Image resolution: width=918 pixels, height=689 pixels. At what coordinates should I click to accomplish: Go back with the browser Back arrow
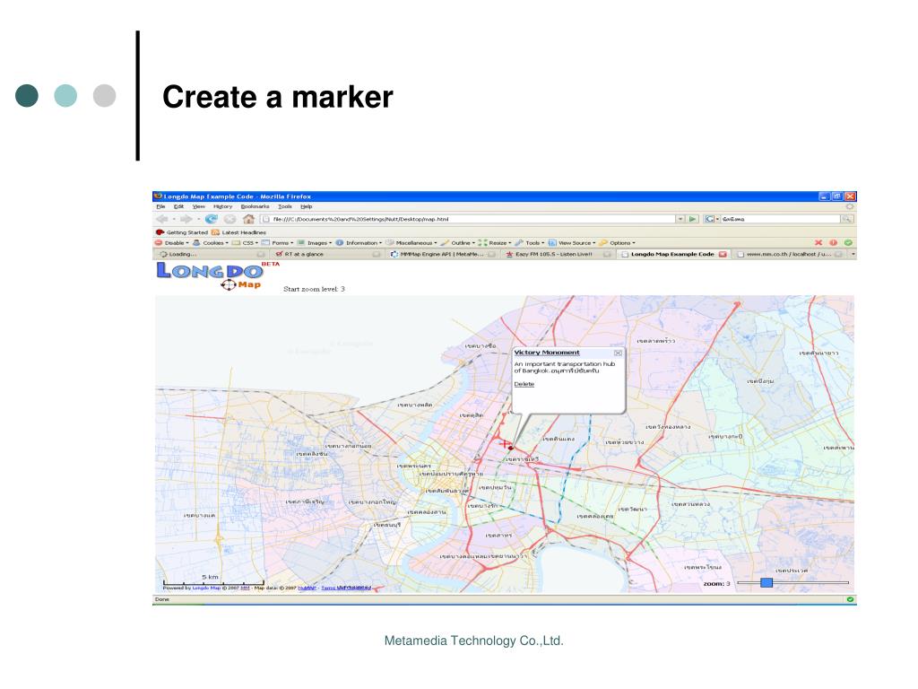[x=161, y=219]
